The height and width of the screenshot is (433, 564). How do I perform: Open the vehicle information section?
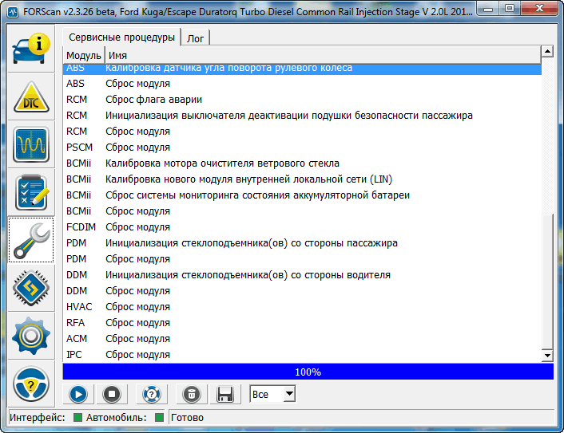point(31,49)
